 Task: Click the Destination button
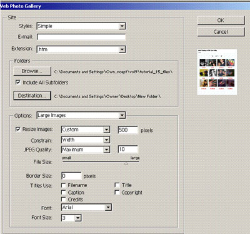32,96
